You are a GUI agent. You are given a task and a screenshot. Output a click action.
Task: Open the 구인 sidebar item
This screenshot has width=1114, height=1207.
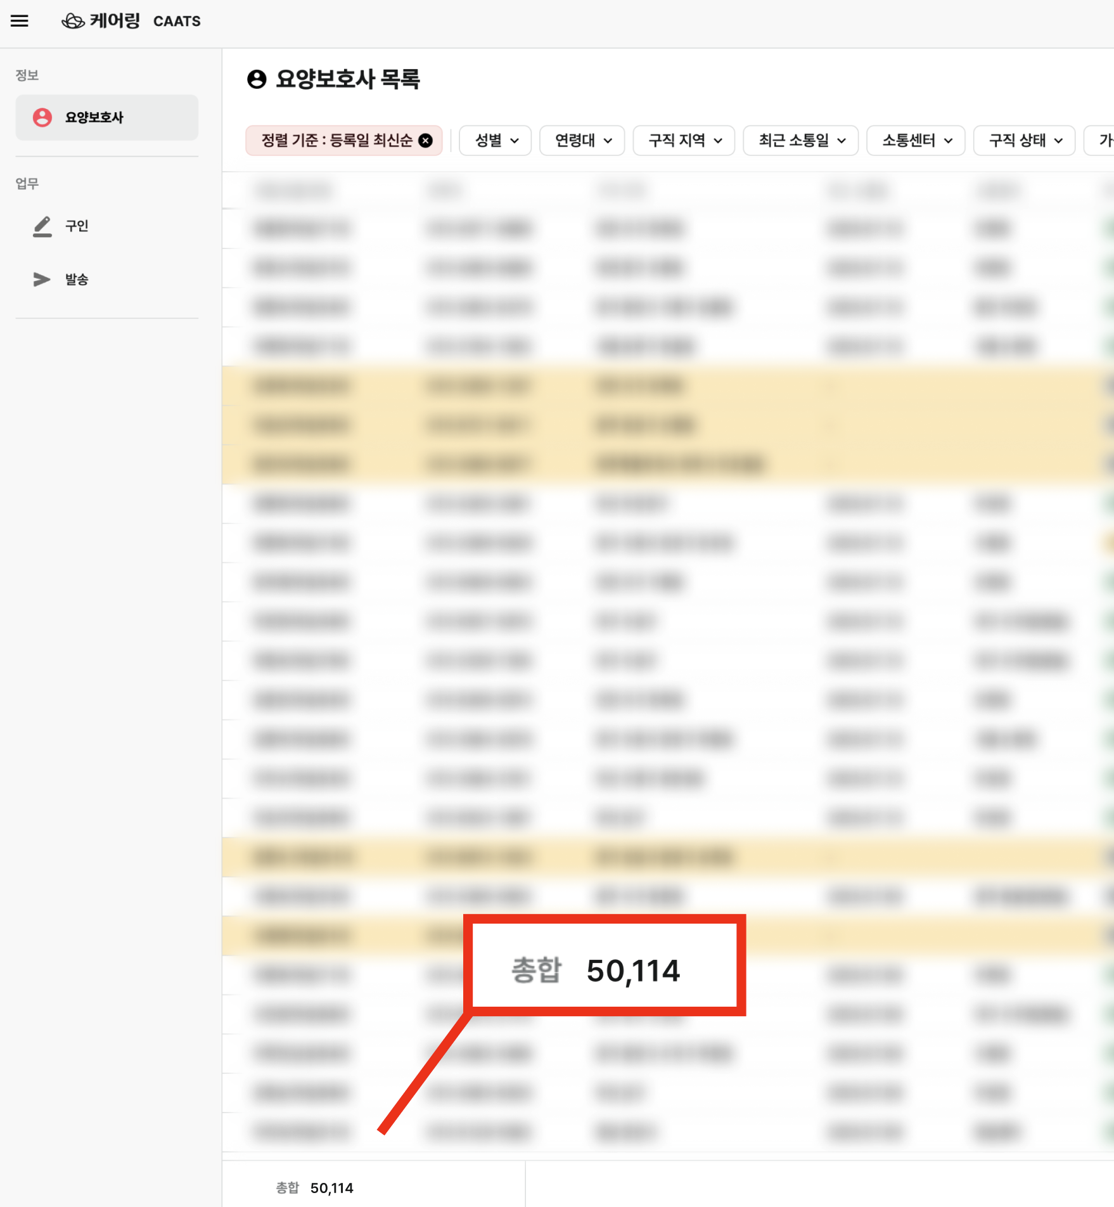(107, 226)
